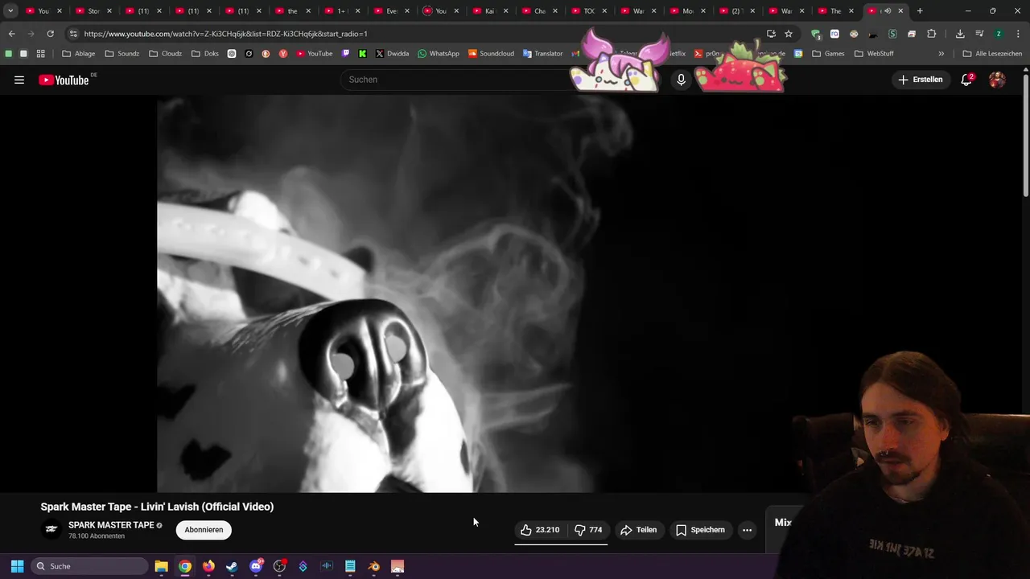This screenshot has height=579, width=1030.
Task: Open Steam from the taskbar
Action: pos(232,566)
